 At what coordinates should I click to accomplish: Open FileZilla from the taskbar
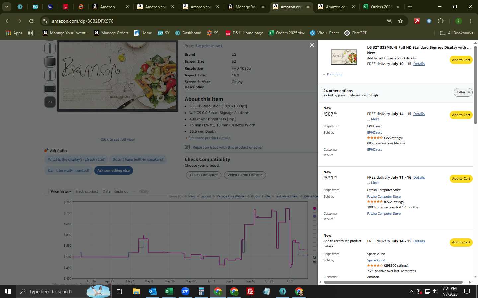pos(250,291)
